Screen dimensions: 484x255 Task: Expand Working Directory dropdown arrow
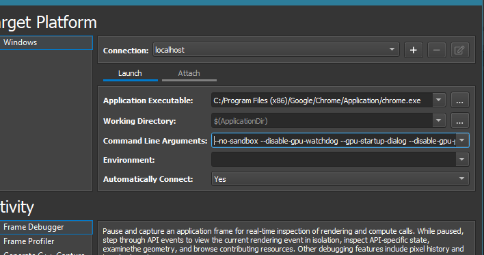pos(439,120)
